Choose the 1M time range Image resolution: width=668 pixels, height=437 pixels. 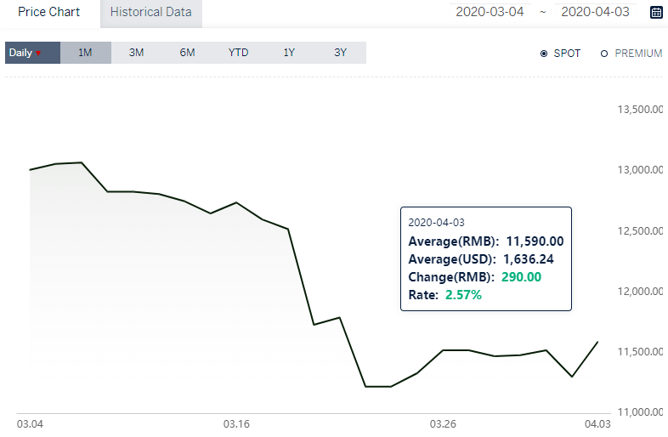pos(85,53)
